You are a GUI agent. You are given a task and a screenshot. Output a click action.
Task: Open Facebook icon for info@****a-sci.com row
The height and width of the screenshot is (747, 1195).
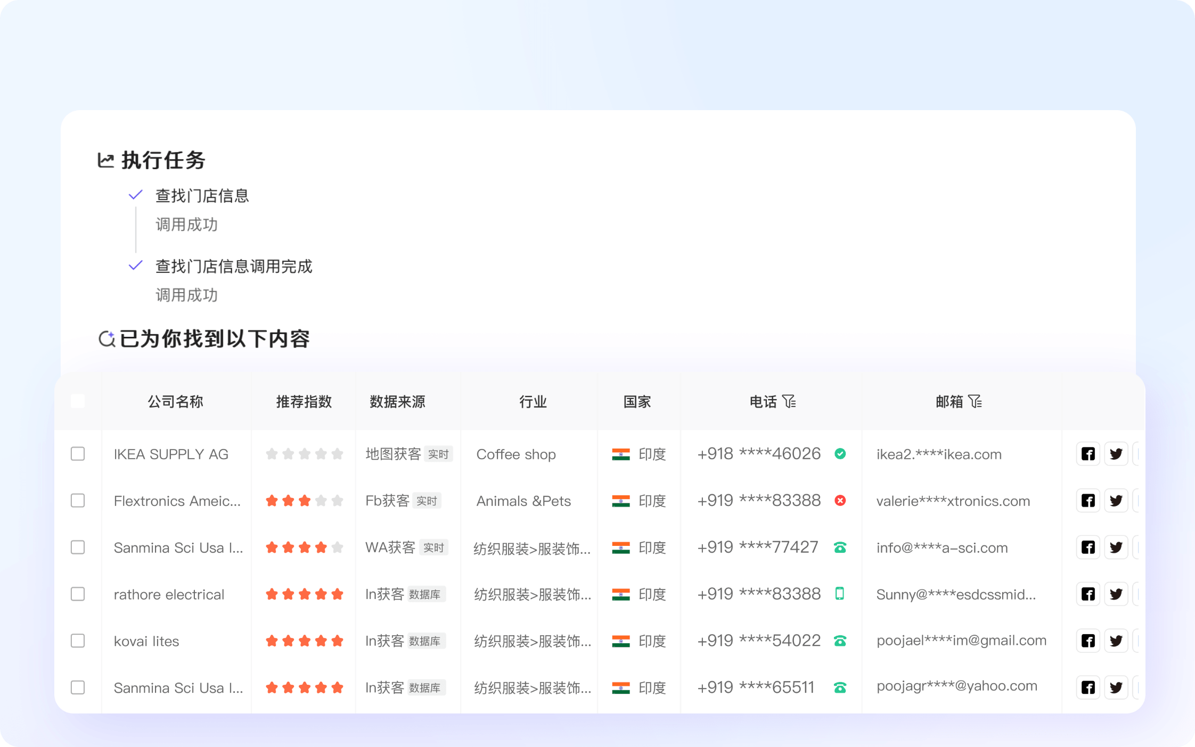[1088, 547]
